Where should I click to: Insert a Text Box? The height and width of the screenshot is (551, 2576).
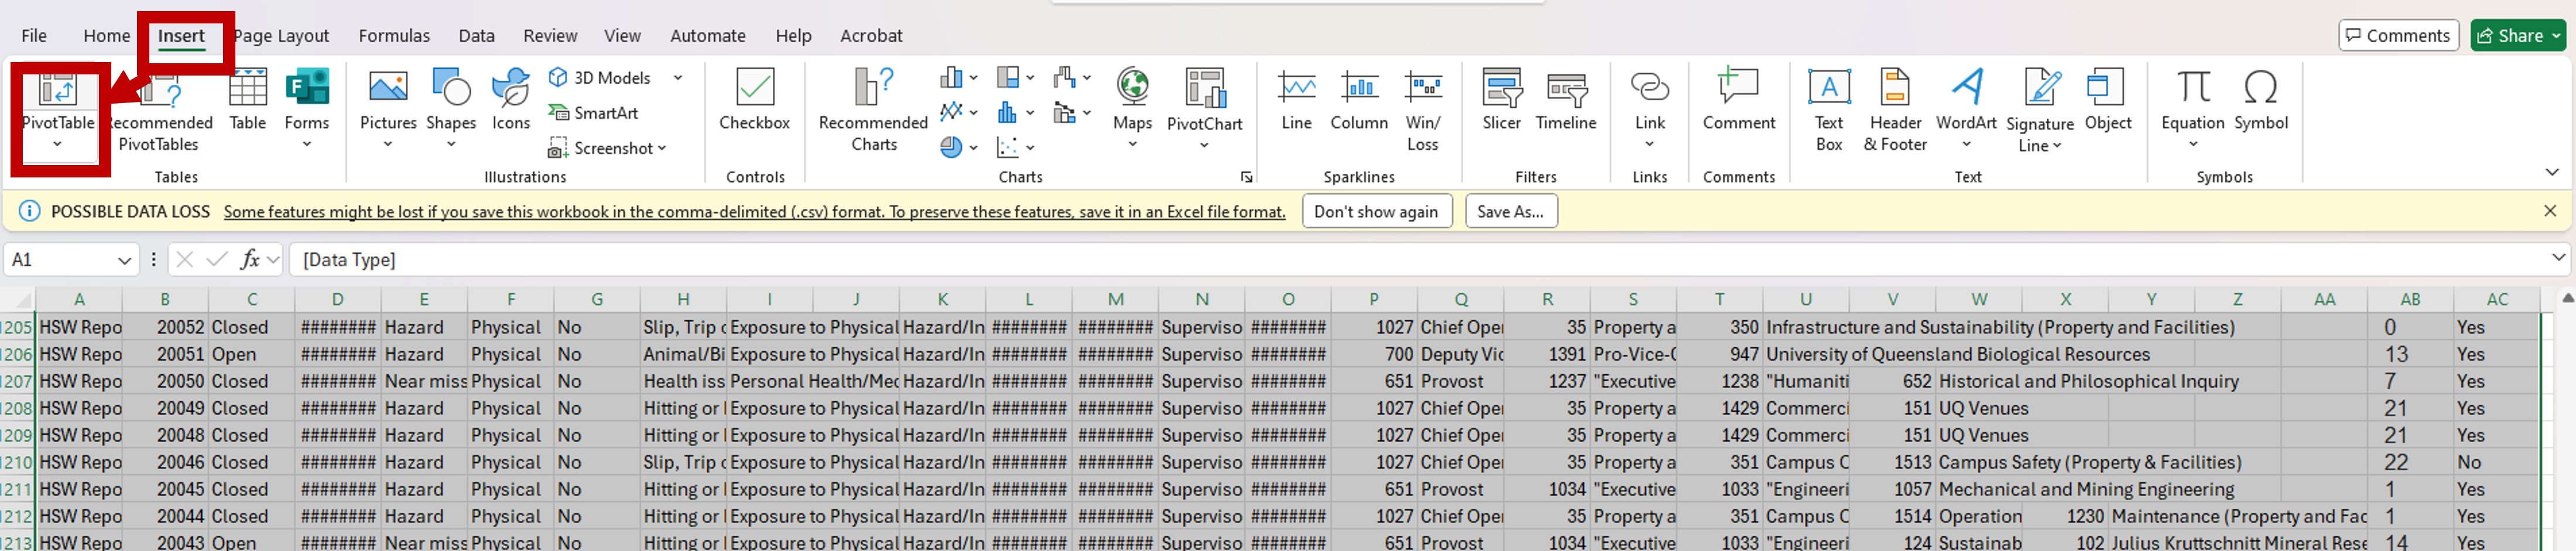pos(1829,110)
